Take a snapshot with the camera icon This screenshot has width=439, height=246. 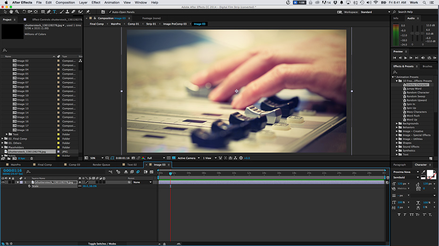(133, 158)
